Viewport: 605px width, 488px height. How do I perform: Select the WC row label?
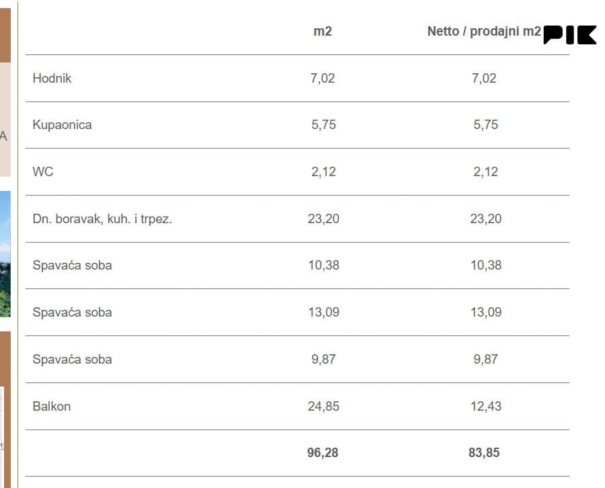(43, 171)
